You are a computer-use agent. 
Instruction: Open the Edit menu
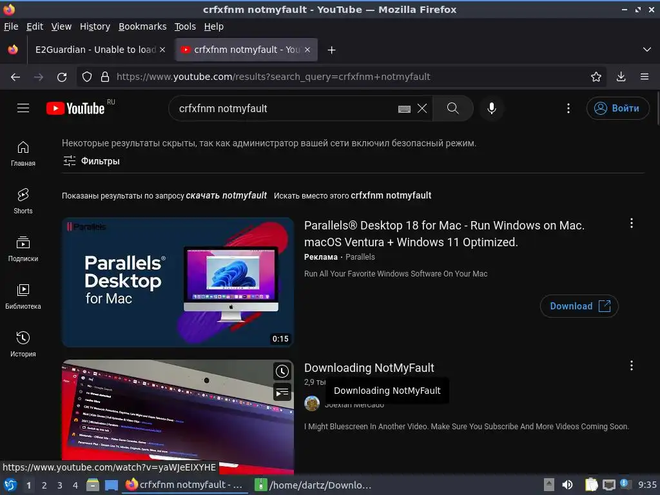(x=35, y=26)
